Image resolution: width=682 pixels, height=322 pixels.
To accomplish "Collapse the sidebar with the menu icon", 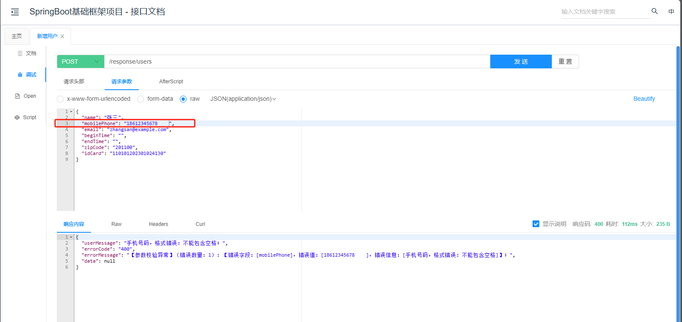I will point(15,12).
